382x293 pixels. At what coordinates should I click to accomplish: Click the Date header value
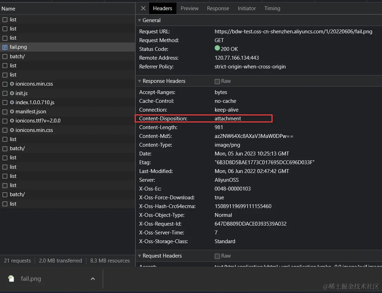[252, 154]
